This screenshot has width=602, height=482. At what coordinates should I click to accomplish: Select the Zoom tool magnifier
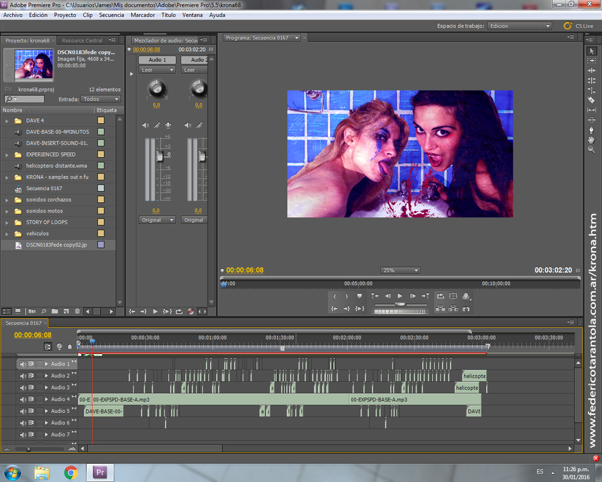pos(592,150)
